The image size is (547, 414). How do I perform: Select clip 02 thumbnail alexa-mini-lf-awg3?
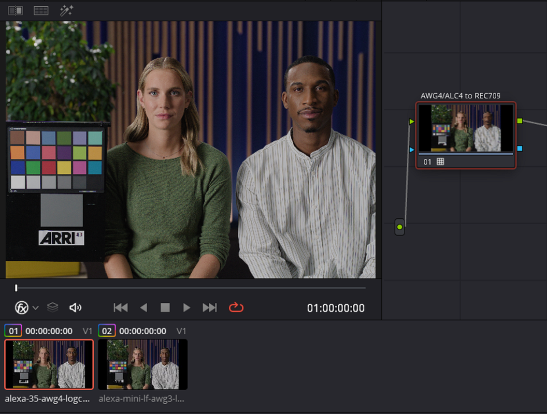pyautogui.click(x=142, y=364)
